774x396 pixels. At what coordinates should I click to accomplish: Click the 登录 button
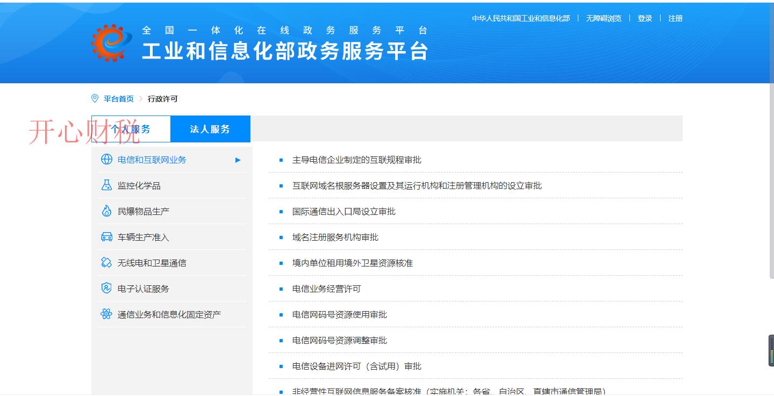[x=644, y=18]
